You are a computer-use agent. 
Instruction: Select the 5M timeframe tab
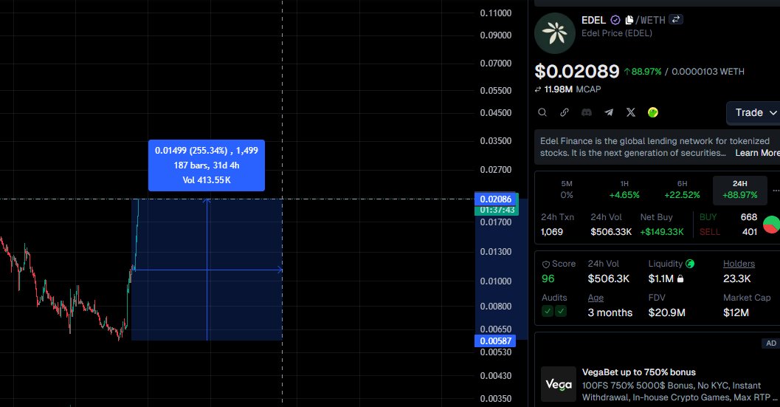(x=567, y=189)
